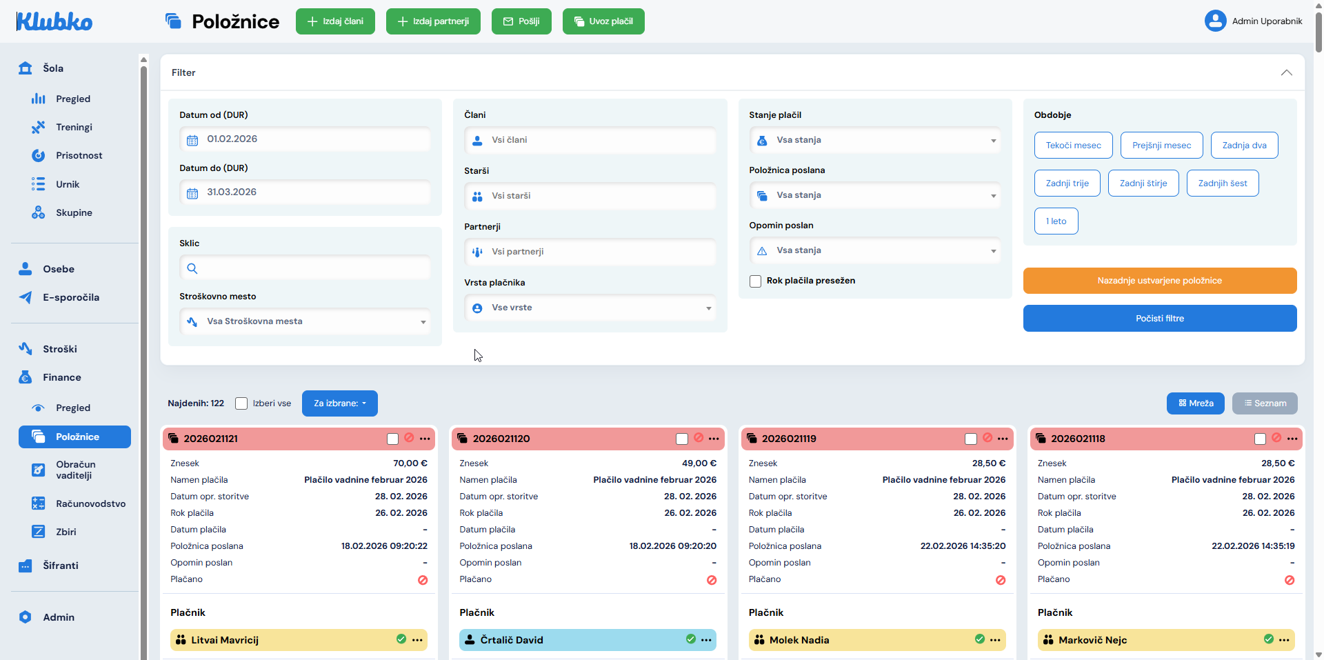Click the Admin Uporabnik profile avatar

point(1215,21)
